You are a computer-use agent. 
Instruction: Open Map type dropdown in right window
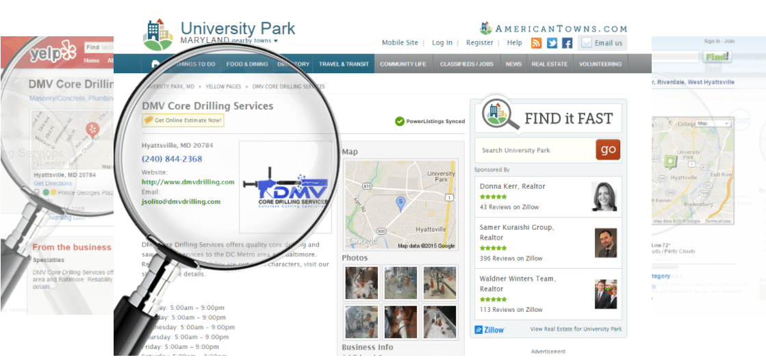(713, 124)
